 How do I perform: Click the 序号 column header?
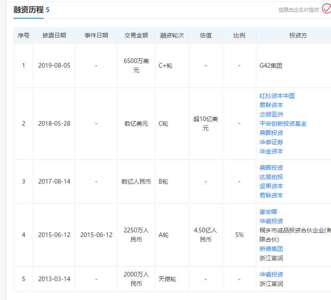24,35
